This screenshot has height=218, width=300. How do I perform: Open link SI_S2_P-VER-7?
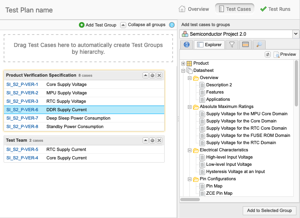tap(22, 118)
